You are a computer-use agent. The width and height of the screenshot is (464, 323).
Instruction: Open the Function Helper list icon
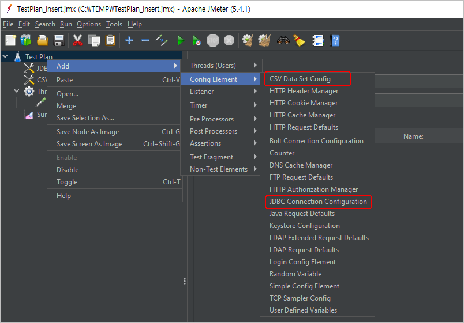(319, 40)
